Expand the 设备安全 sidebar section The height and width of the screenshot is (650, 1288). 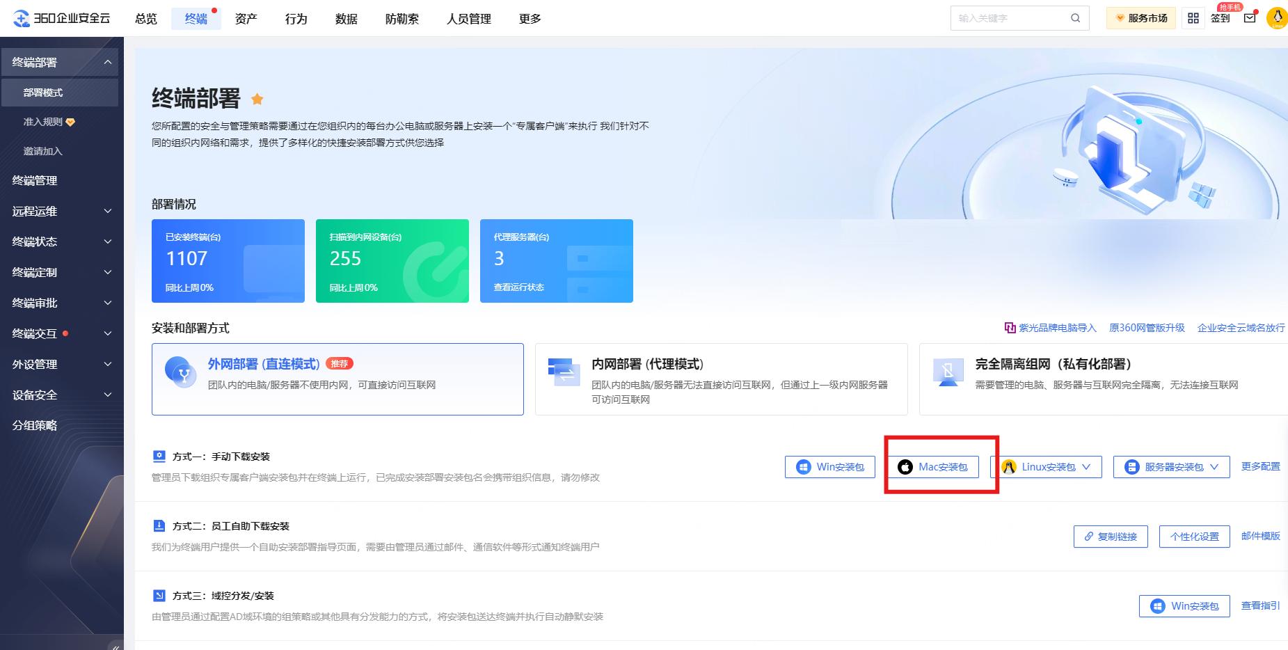pos(108,395)
